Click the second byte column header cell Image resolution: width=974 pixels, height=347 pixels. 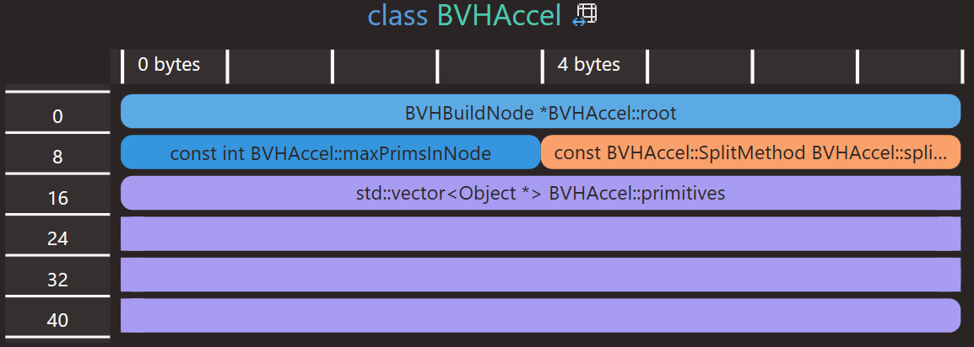tap(279, 67)
